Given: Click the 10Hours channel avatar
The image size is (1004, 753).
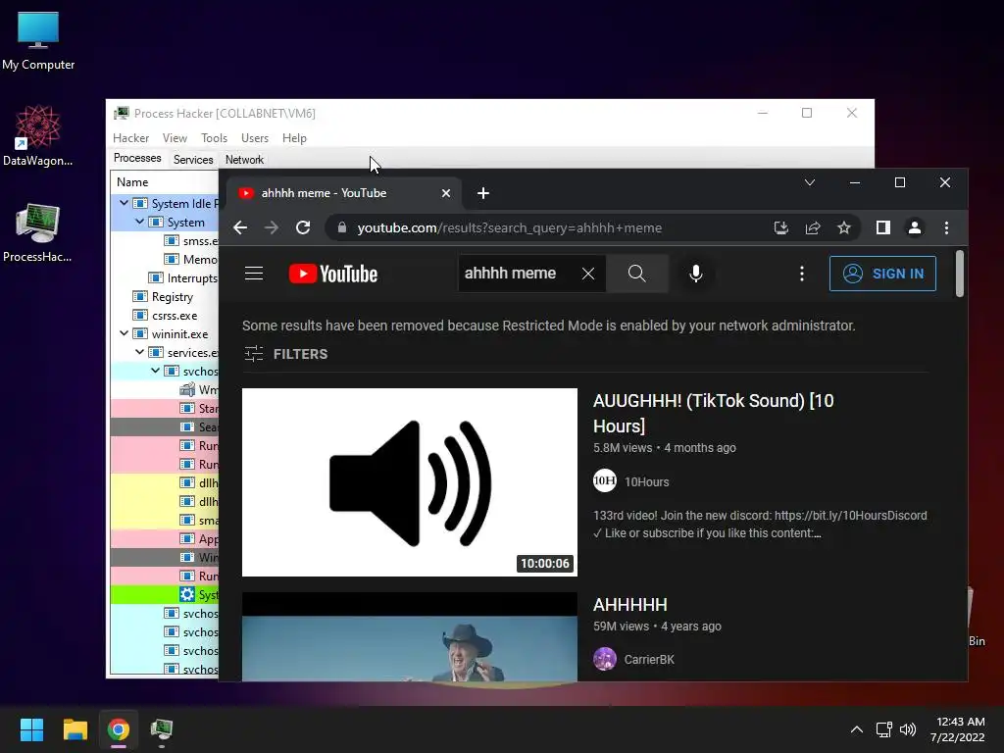Looking at the screenshot, I should tap(604, 480).
